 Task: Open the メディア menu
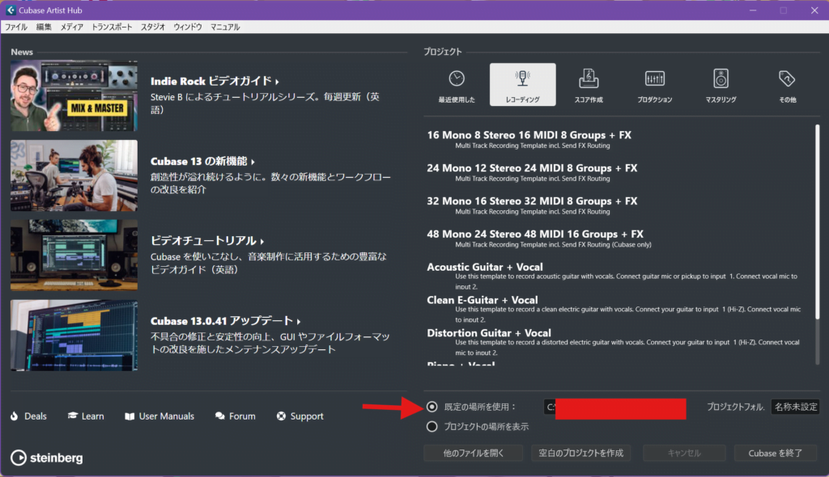click(72, 27)
